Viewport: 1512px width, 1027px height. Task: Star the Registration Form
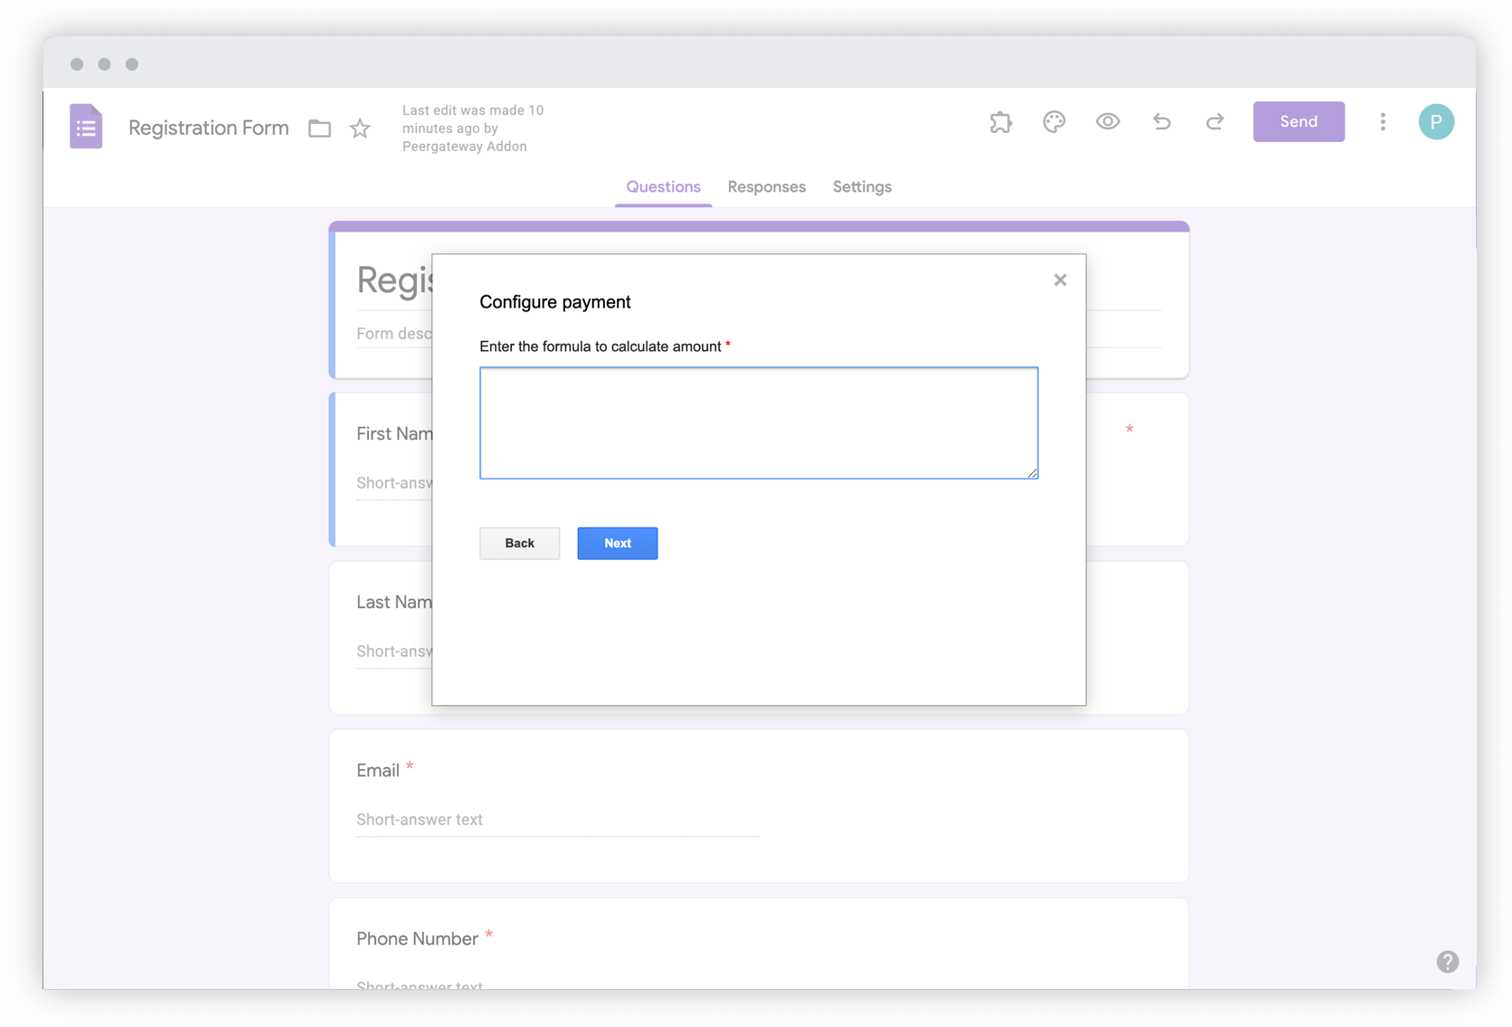(360, 128)
